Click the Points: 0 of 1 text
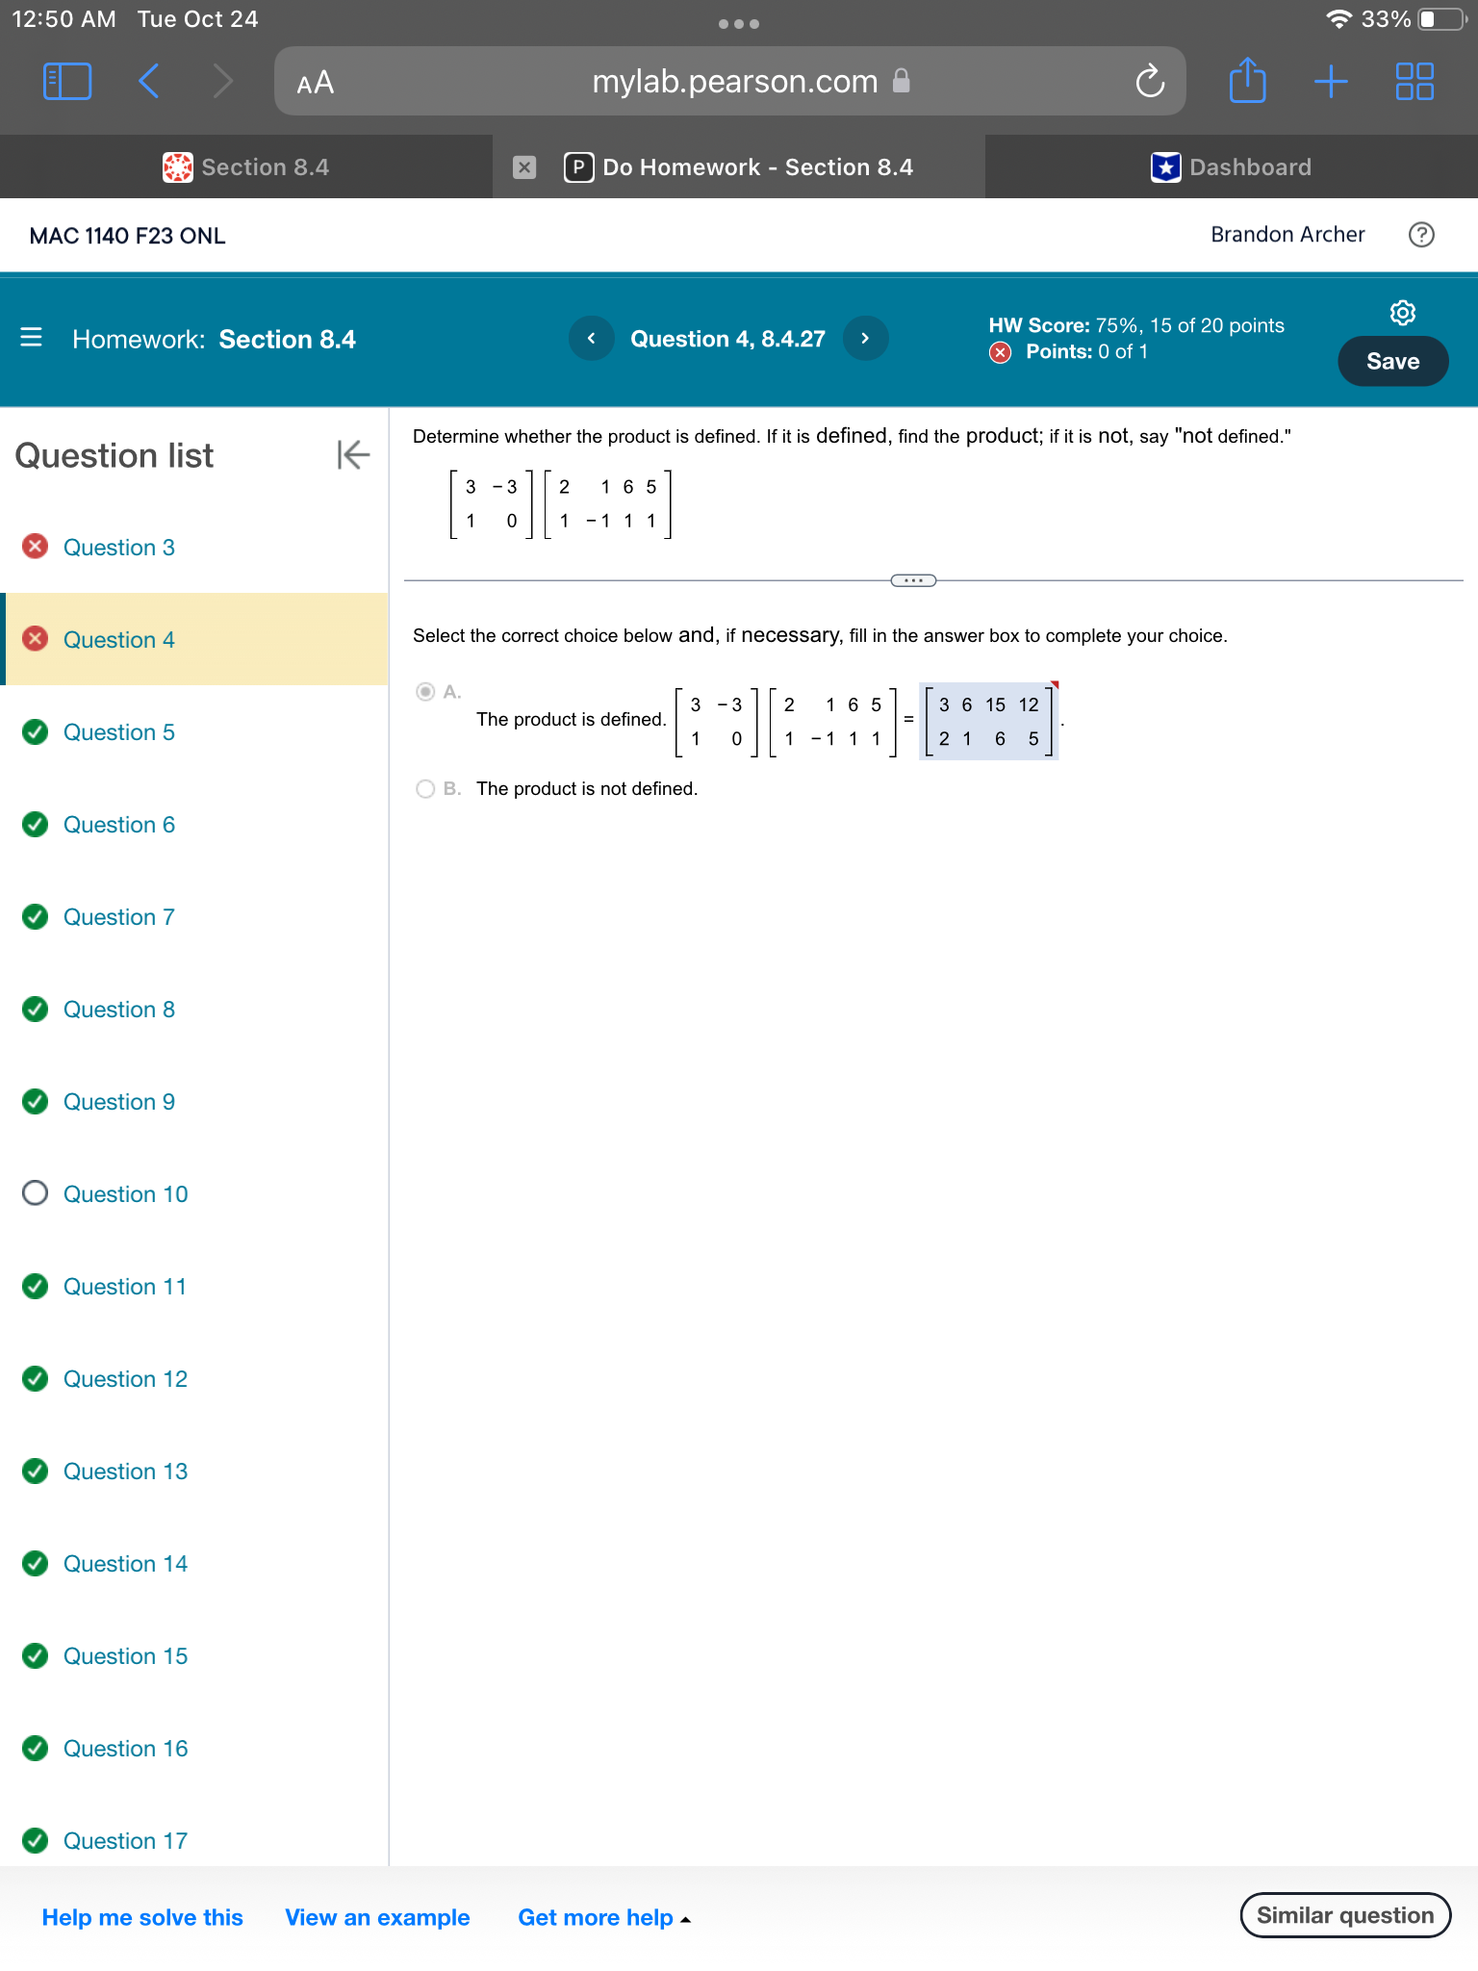 [1085, 351]
